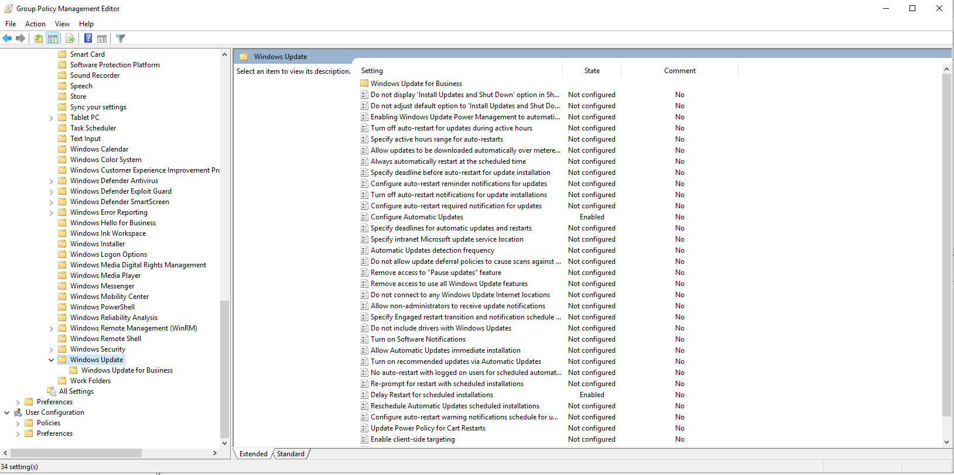Click the tree pane scroll right arrow
Screen dimensions: 954x475
point(215,453)
